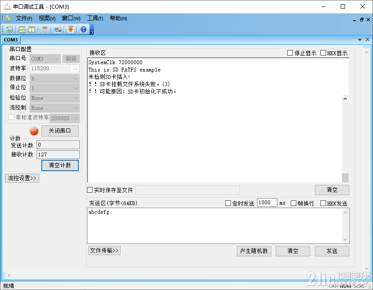Expand the 流控设置>> panel
373x290 pixels.
(x=22, y=178)
